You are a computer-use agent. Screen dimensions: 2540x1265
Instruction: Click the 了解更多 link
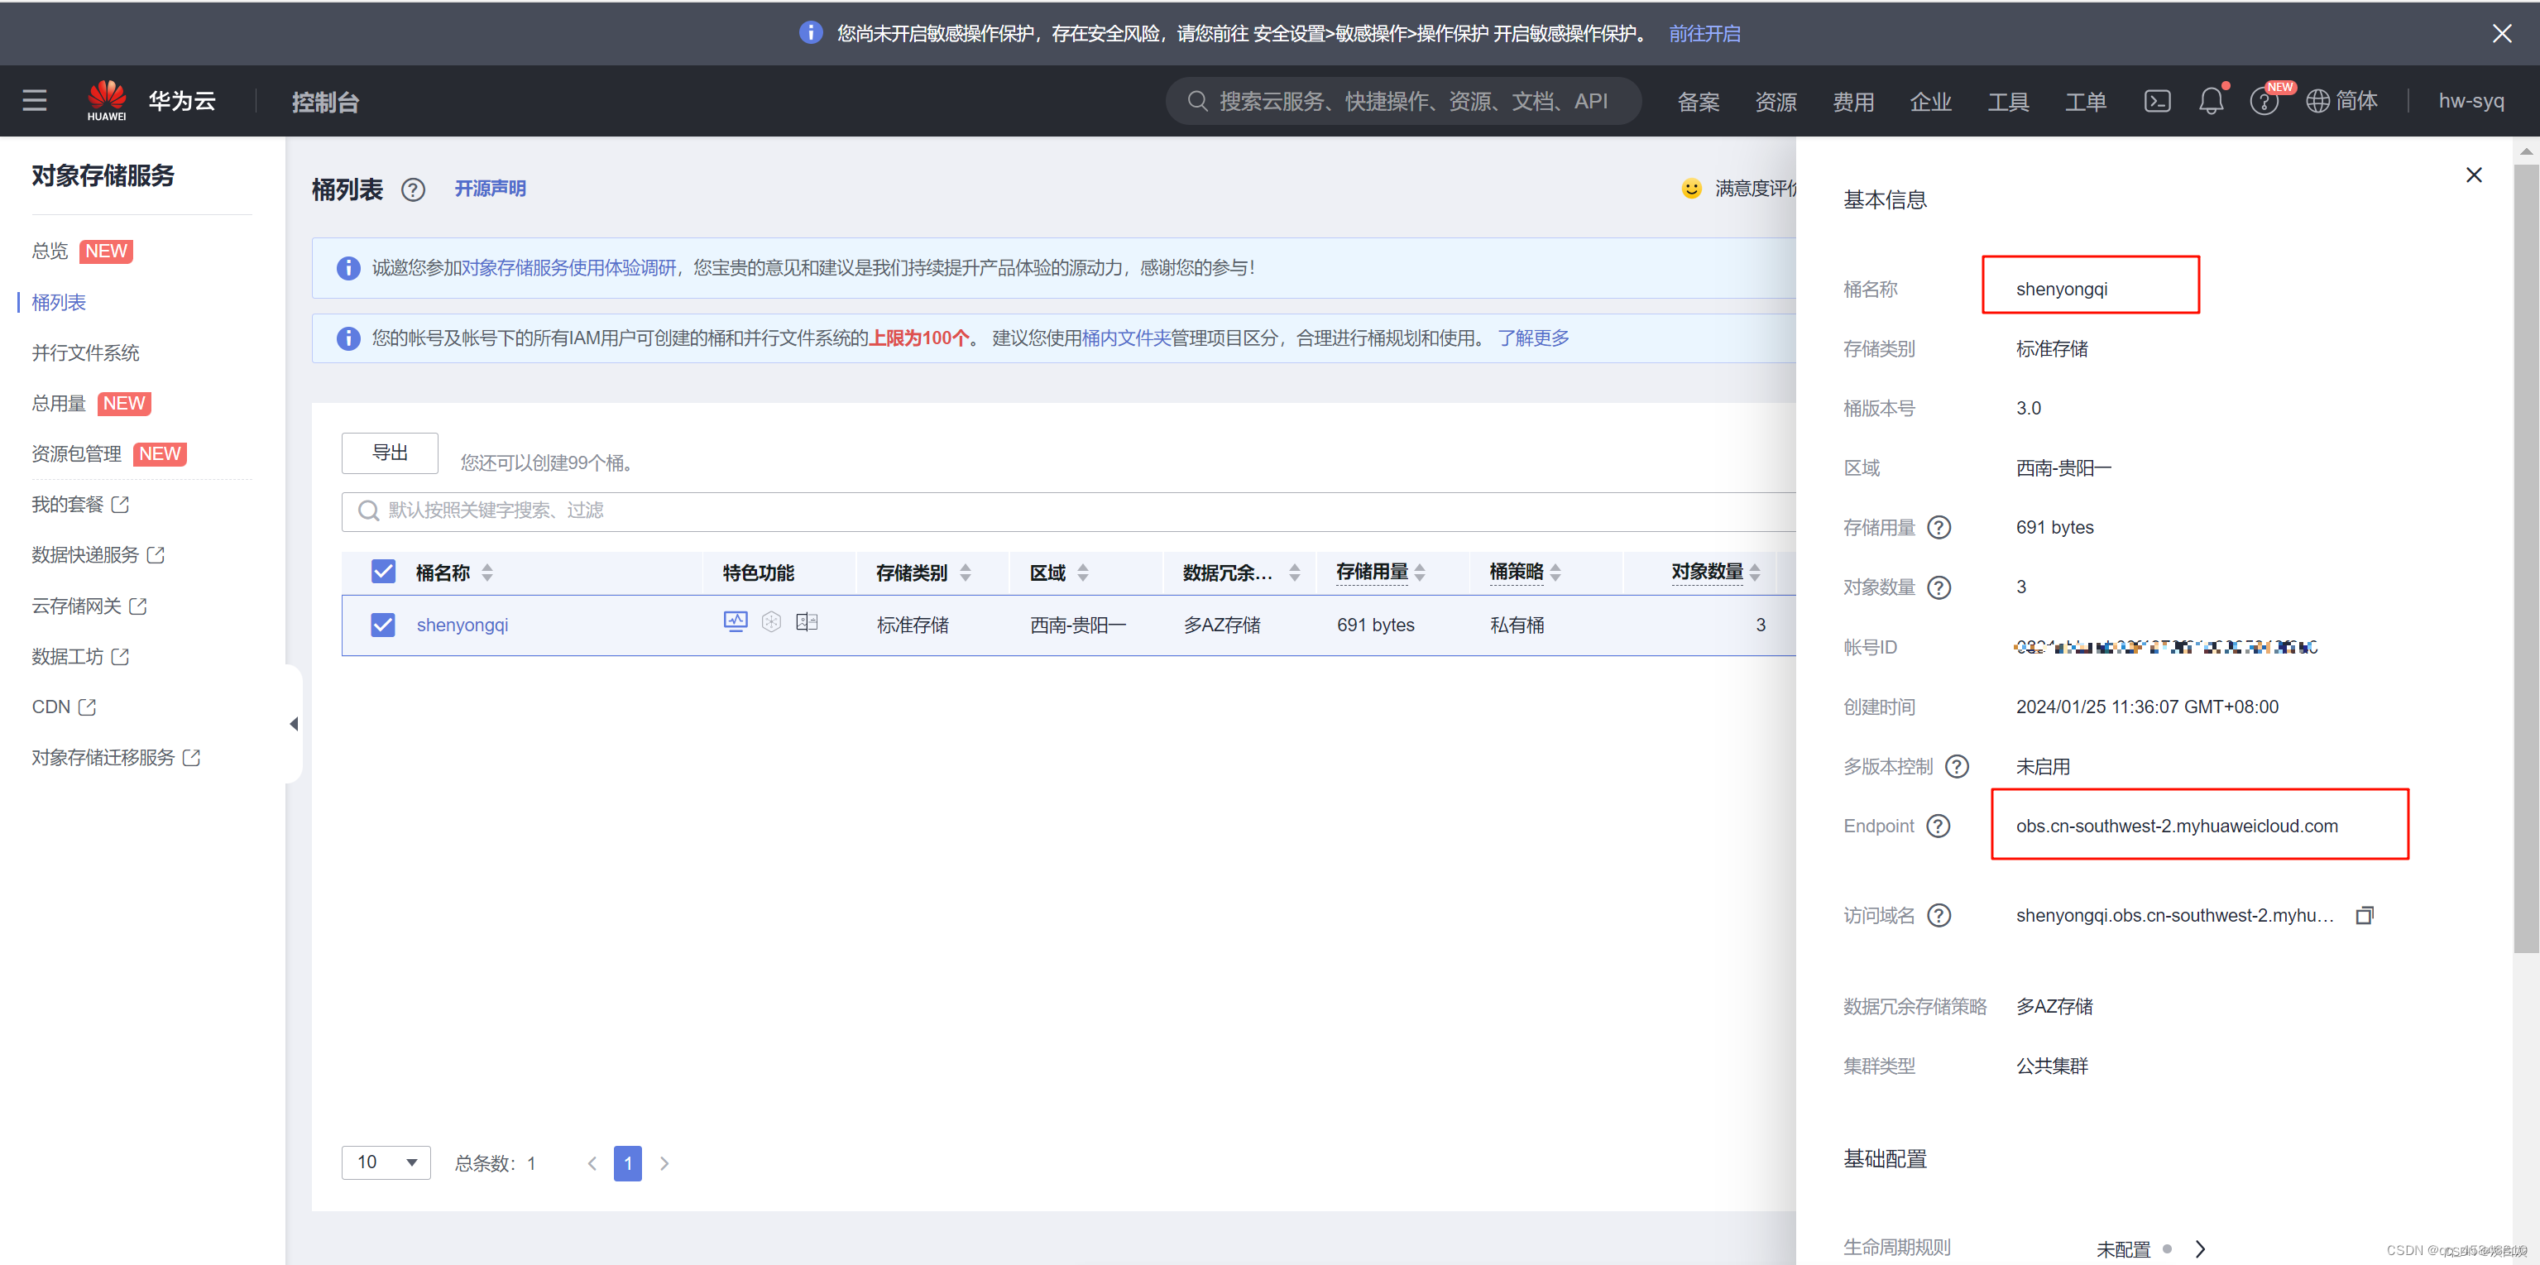1533,338
